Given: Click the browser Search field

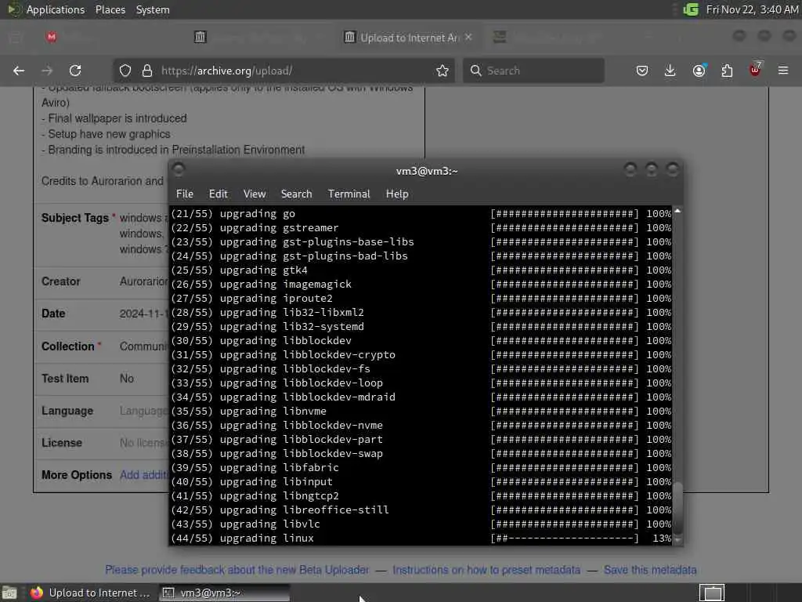Looking at the screenshot, I should tap(533, 71).
